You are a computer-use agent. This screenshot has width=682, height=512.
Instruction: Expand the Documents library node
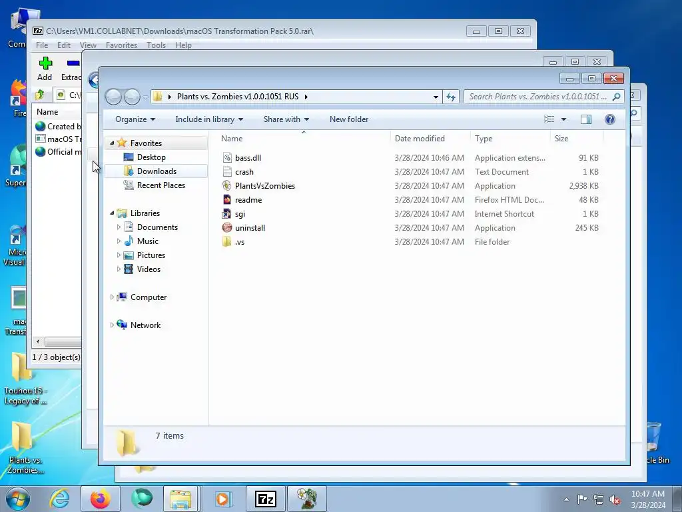(x=119, y=227)
